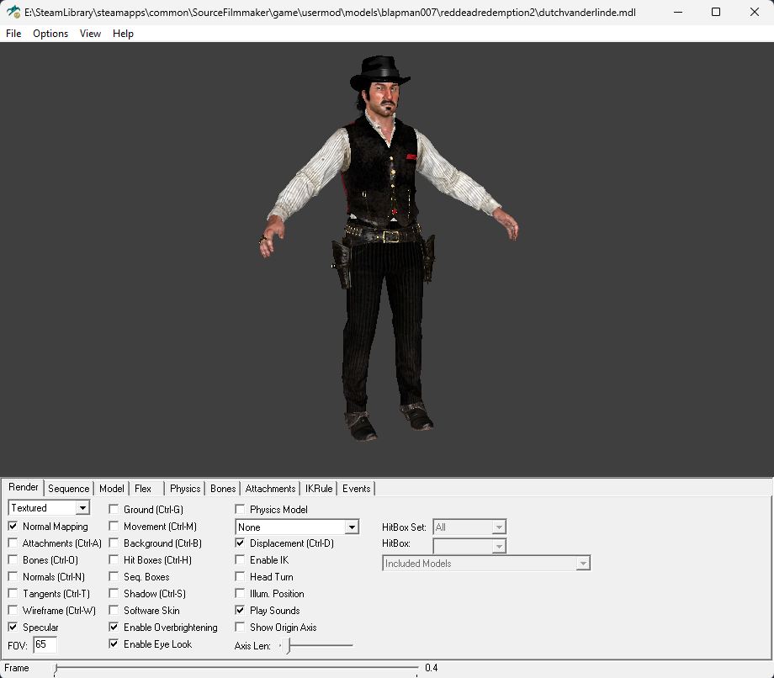774x678 pixels.
Task: Enable Movement (Ctrl-M) checkbox
Action: pos(114,527)
